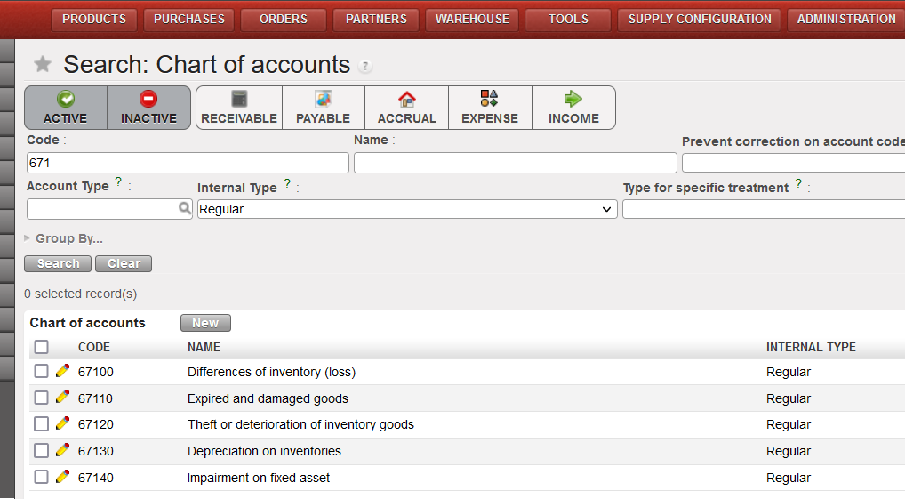Check the box for account 67110
This screenshot has width=905, height=499.
coord(41,398)
